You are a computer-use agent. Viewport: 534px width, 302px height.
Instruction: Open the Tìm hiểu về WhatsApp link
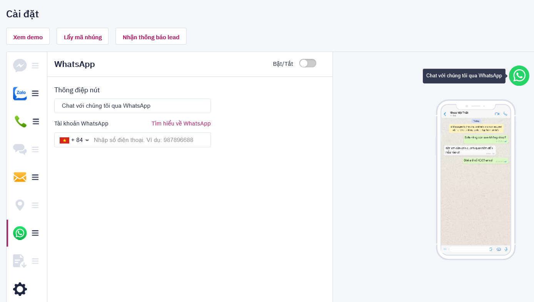point(181,123)
